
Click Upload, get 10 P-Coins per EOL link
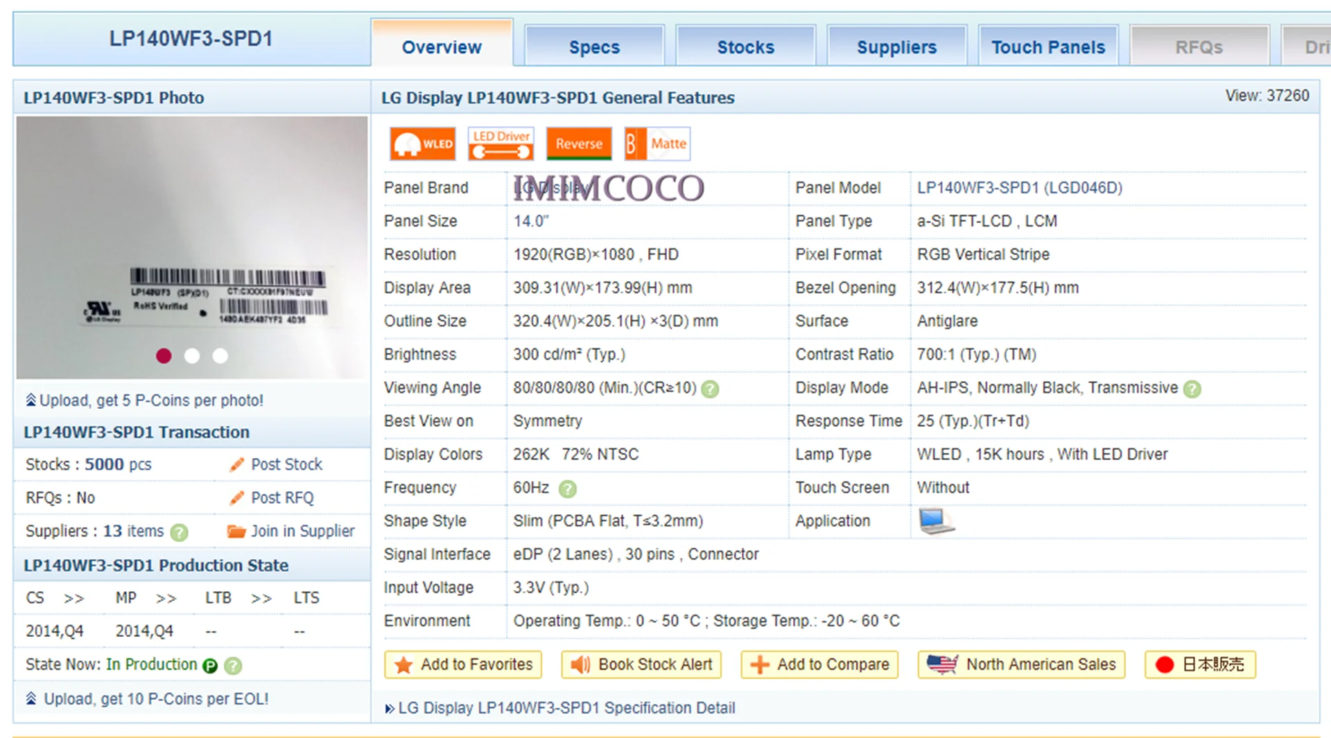click(156, 699)
